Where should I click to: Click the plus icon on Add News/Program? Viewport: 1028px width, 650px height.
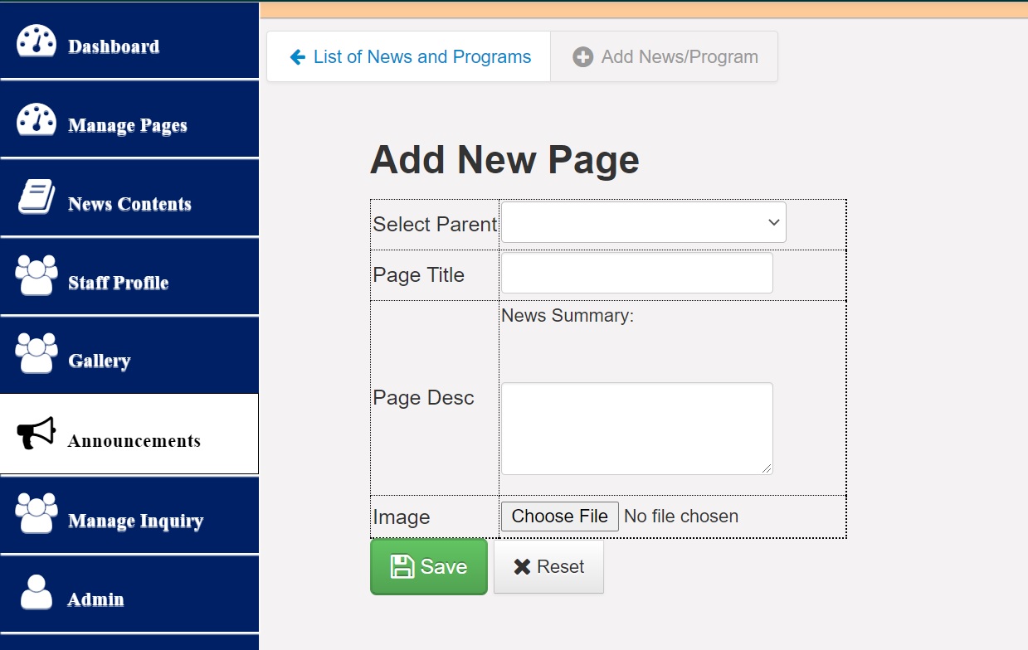click(582, 56)
